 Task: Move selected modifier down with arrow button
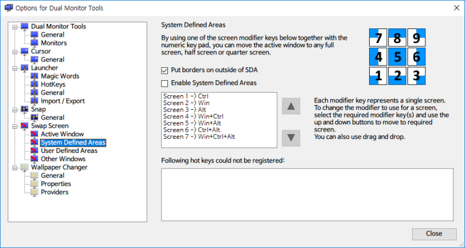291,138
